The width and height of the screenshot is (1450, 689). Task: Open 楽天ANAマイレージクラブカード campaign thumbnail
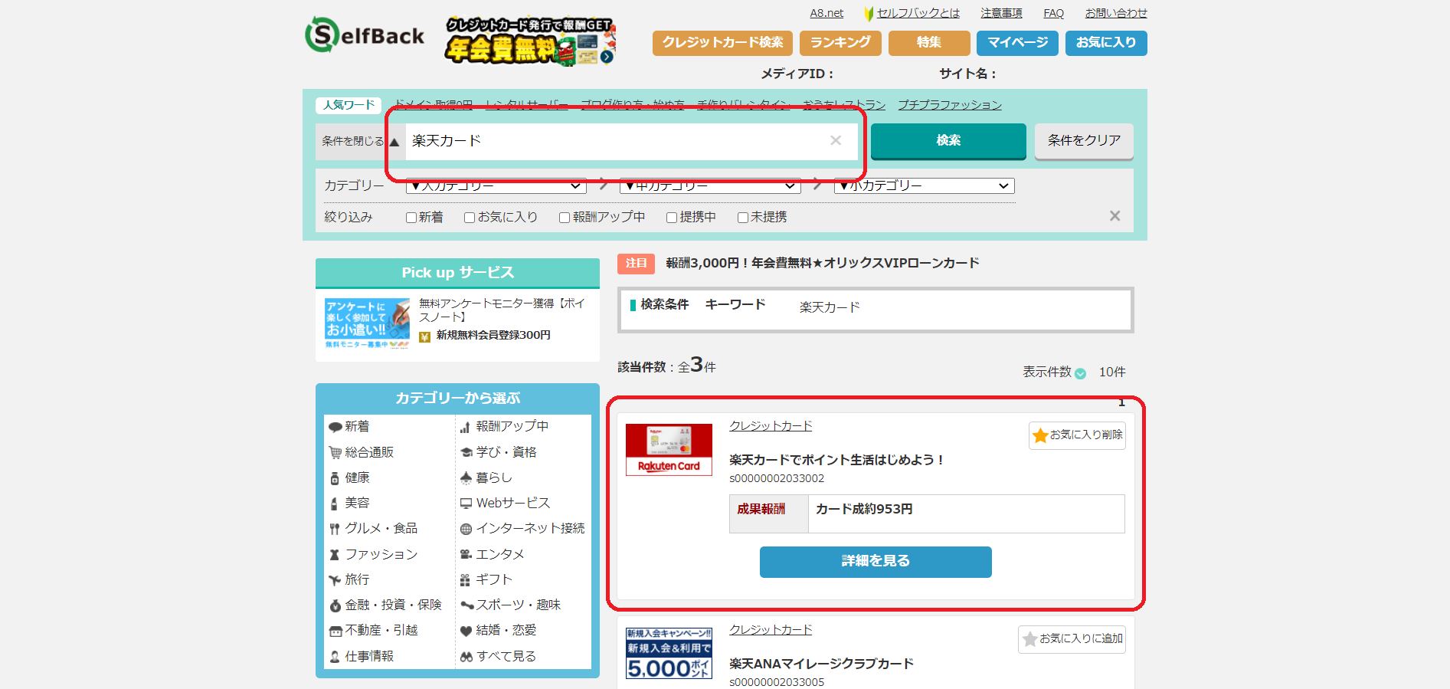[x=669, y=654]
